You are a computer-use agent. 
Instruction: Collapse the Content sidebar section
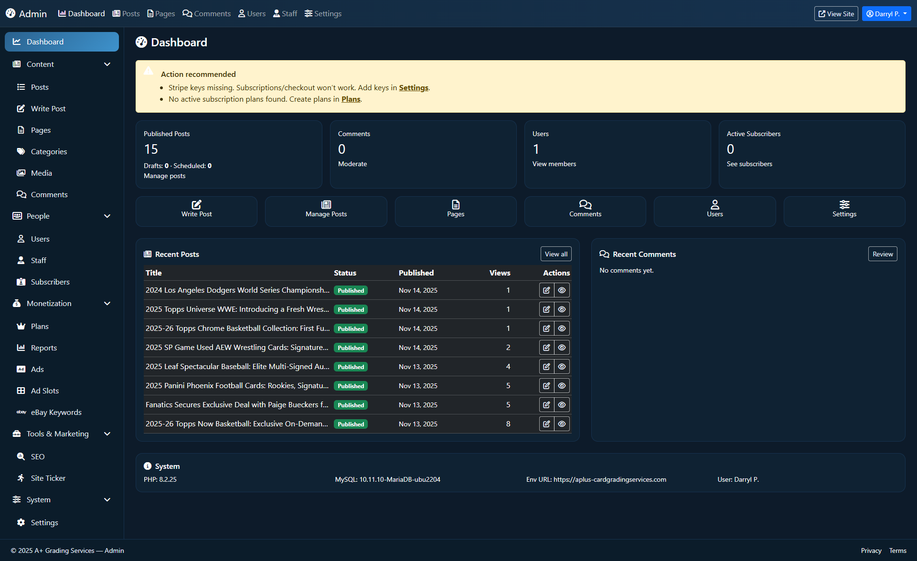(107, 64)
